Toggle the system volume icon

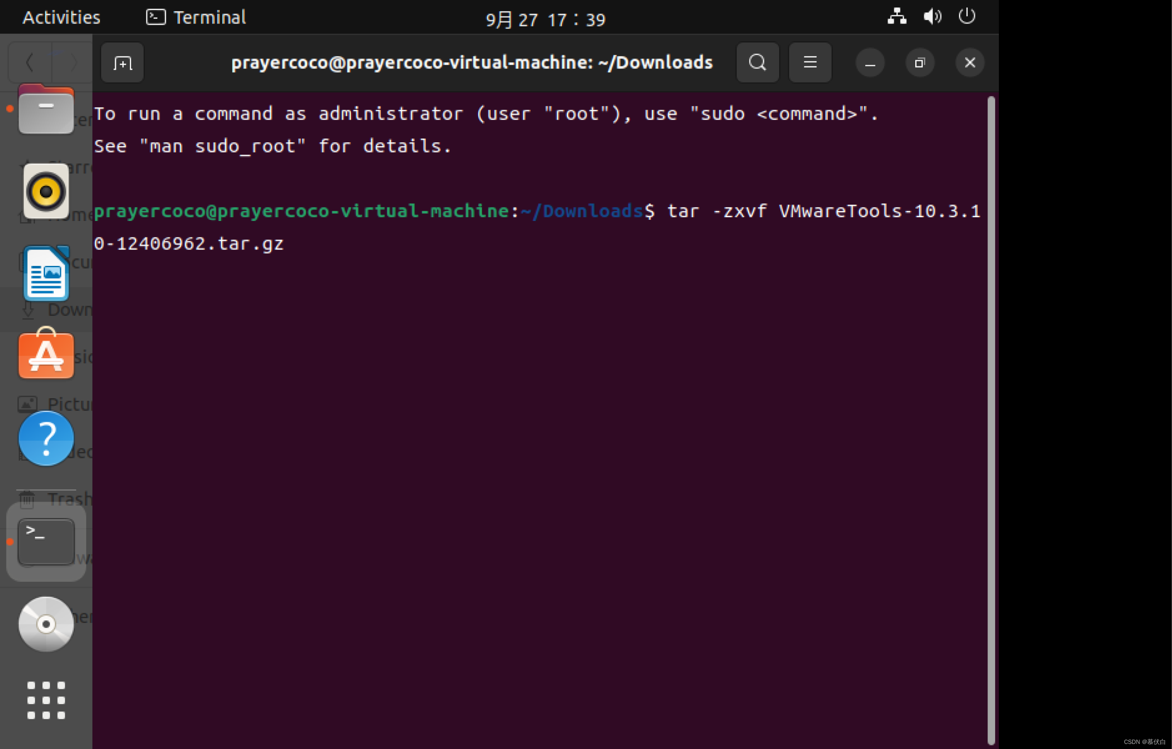point(933,16)
